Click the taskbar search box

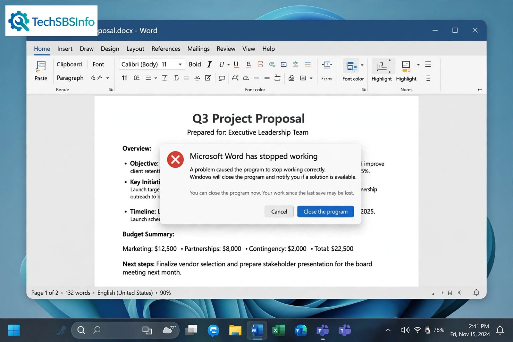pos(125,330)
